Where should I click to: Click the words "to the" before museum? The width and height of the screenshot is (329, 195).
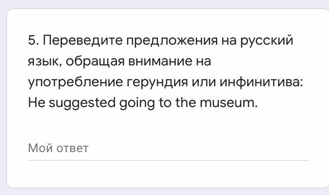[177, 102]
